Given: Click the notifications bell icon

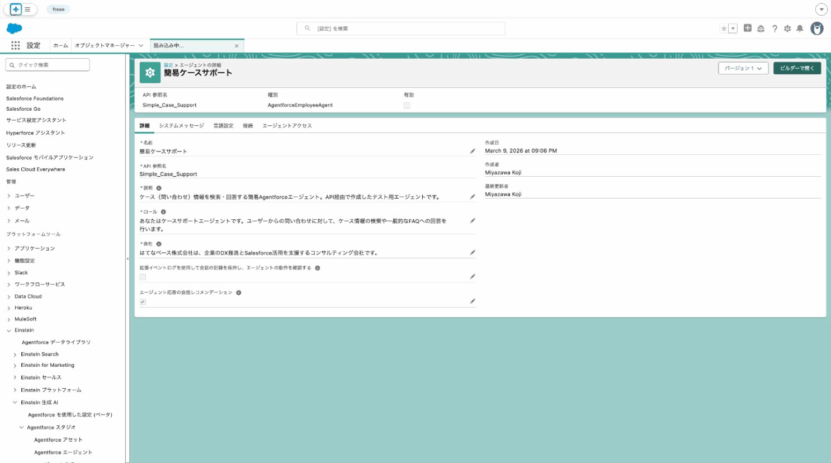Looking at the screenshot, I should click(800, 28).
